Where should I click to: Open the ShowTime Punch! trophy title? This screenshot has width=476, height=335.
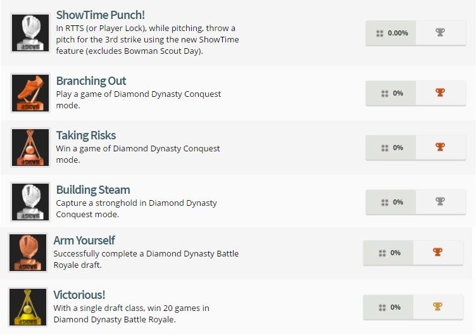pyautogui.click(x=100, y=15)
